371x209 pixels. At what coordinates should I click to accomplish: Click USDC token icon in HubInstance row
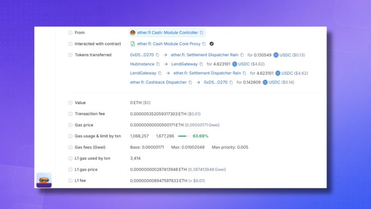click(x=235, y=64)
